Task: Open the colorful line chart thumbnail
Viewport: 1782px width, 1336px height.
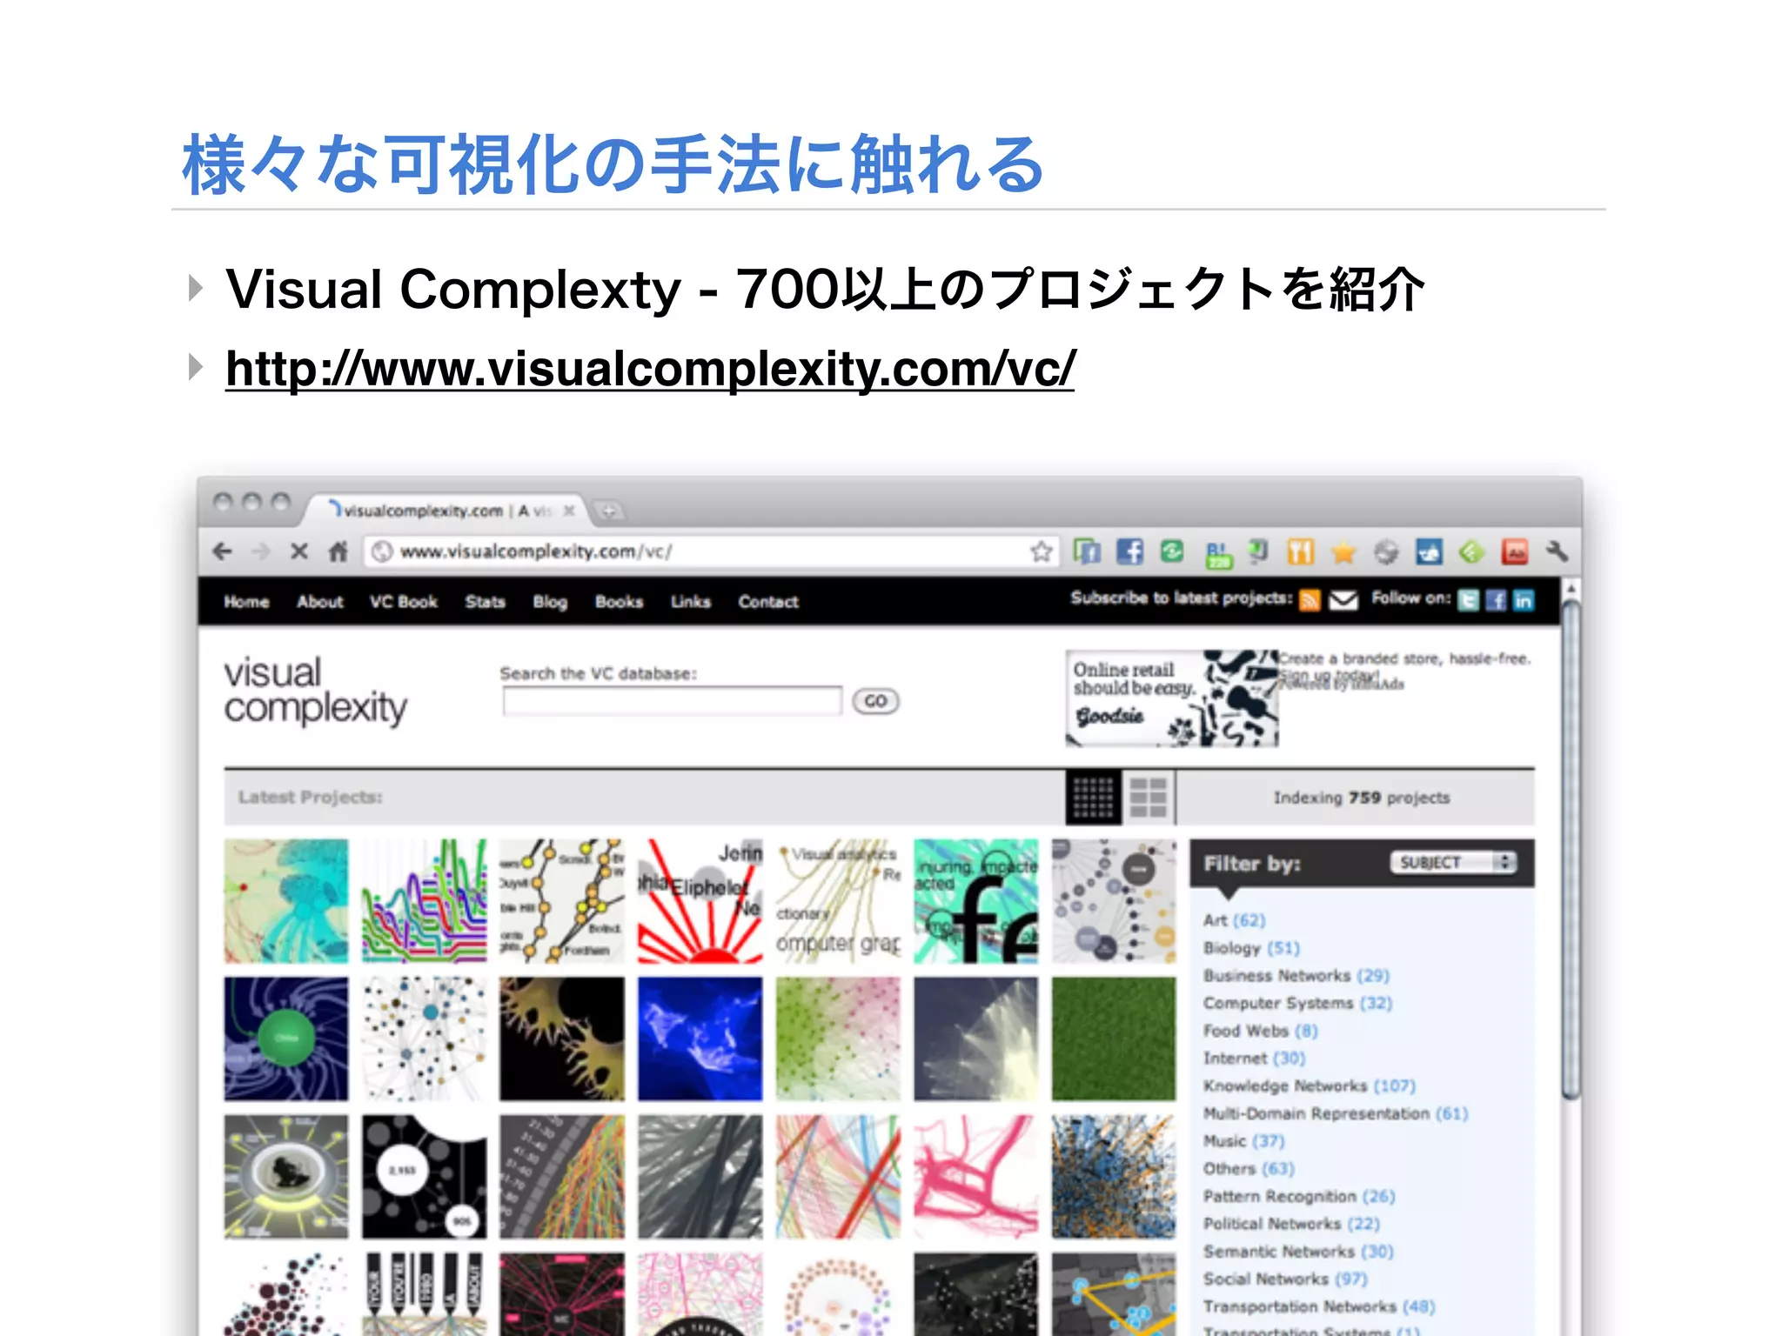Action: click(424, 901)
